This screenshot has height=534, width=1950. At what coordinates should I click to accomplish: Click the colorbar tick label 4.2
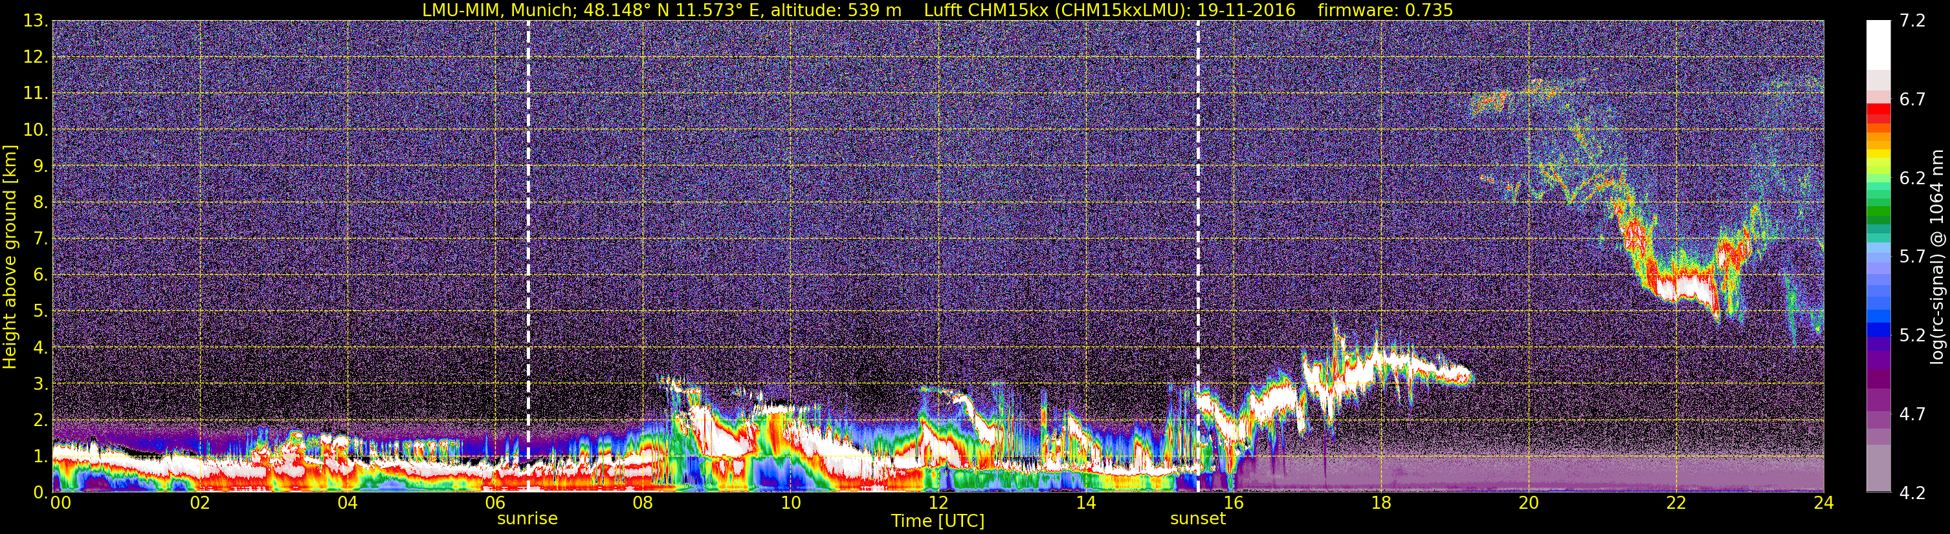[1912, 493]
